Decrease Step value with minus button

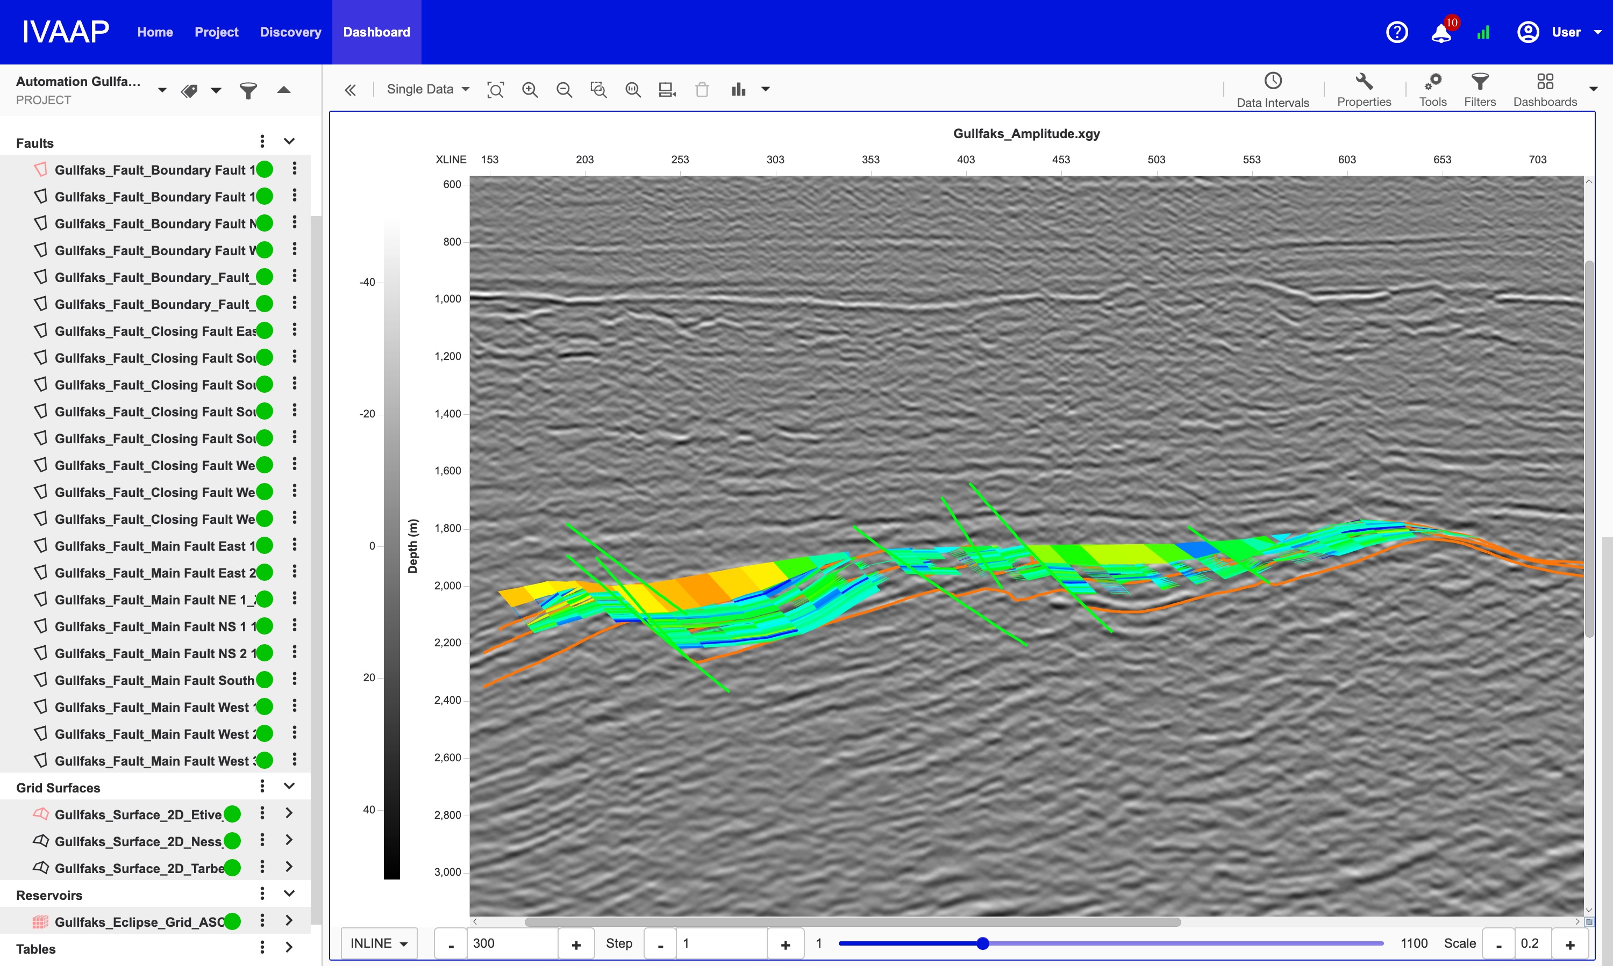(x=661, y=945)
